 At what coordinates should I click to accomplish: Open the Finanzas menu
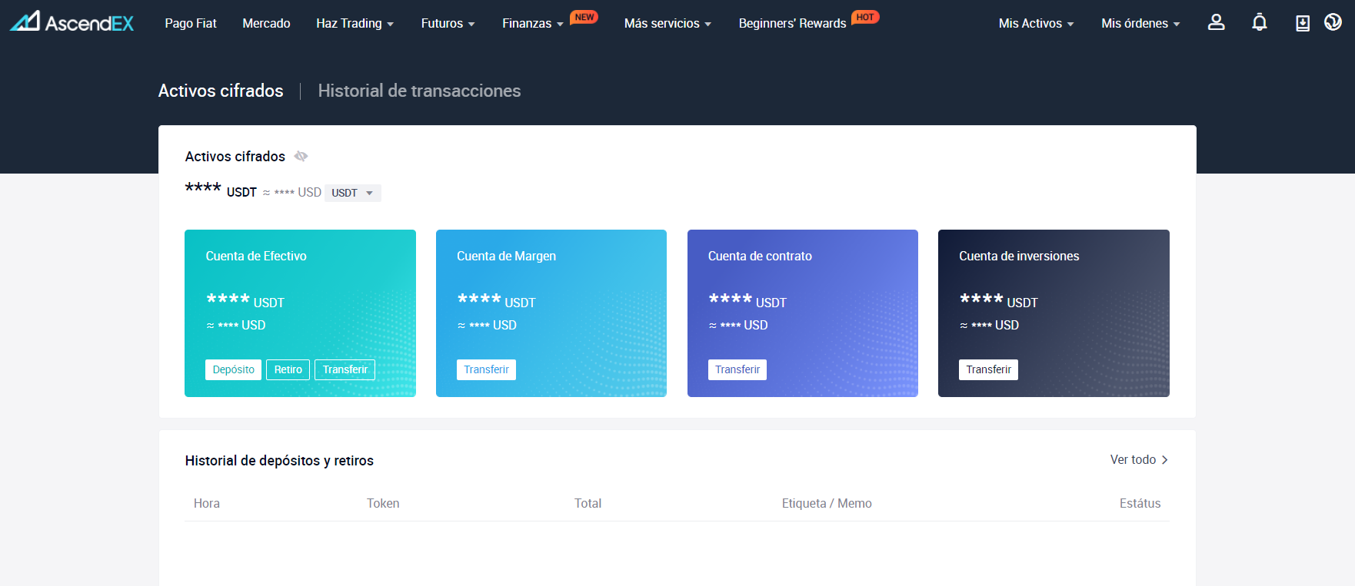532,24
